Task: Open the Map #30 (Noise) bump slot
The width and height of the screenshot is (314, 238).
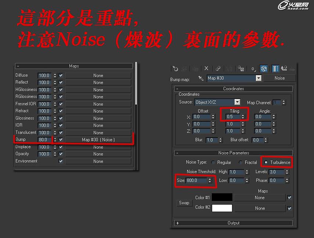Action: click(x=98, y=140)
